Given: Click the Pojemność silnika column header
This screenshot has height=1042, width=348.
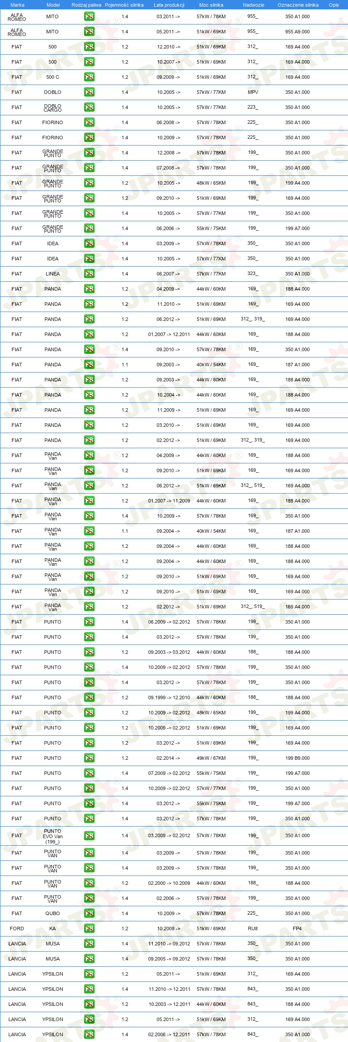Looking at the screenshot, I should point(124,5).
